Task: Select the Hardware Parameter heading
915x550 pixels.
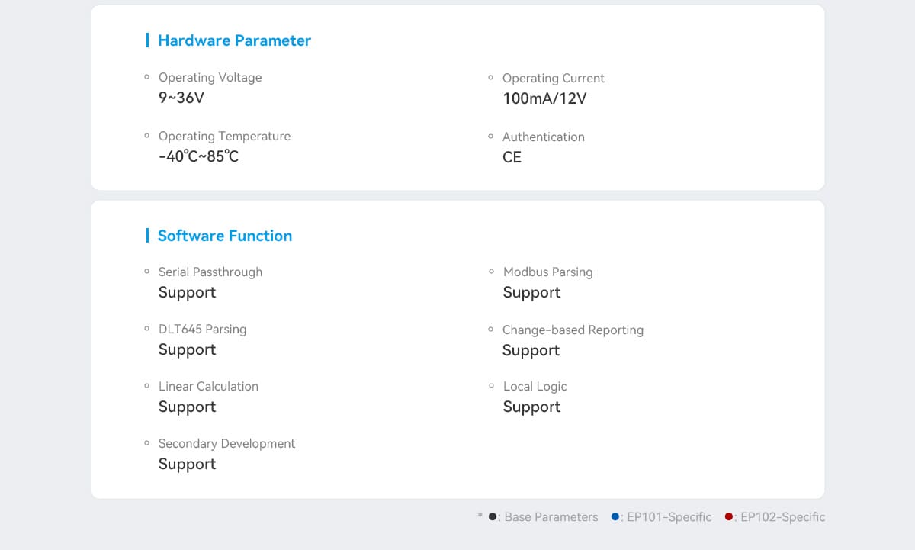Action: 234,40
